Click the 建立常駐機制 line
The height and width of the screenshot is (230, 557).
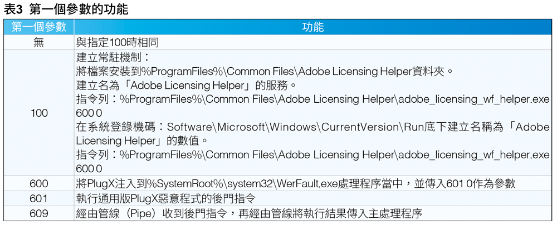point(114,57)
